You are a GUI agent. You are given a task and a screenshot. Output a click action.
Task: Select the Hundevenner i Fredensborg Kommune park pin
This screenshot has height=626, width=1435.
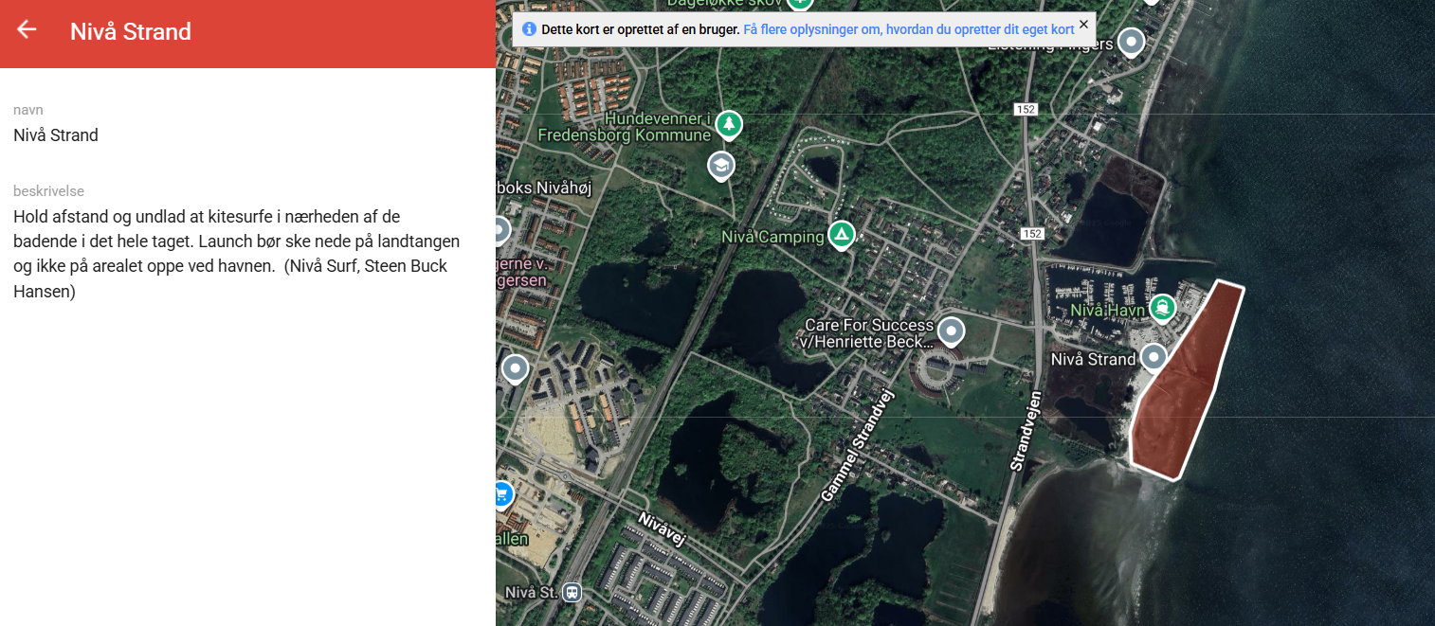coord(728,124)
